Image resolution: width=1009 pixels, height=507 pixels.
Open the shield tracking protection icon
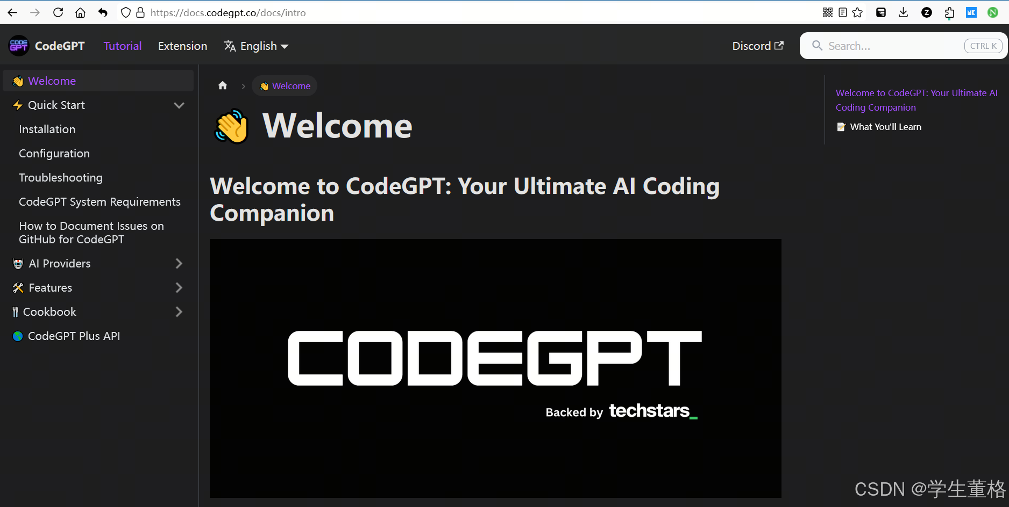(126, 12)
